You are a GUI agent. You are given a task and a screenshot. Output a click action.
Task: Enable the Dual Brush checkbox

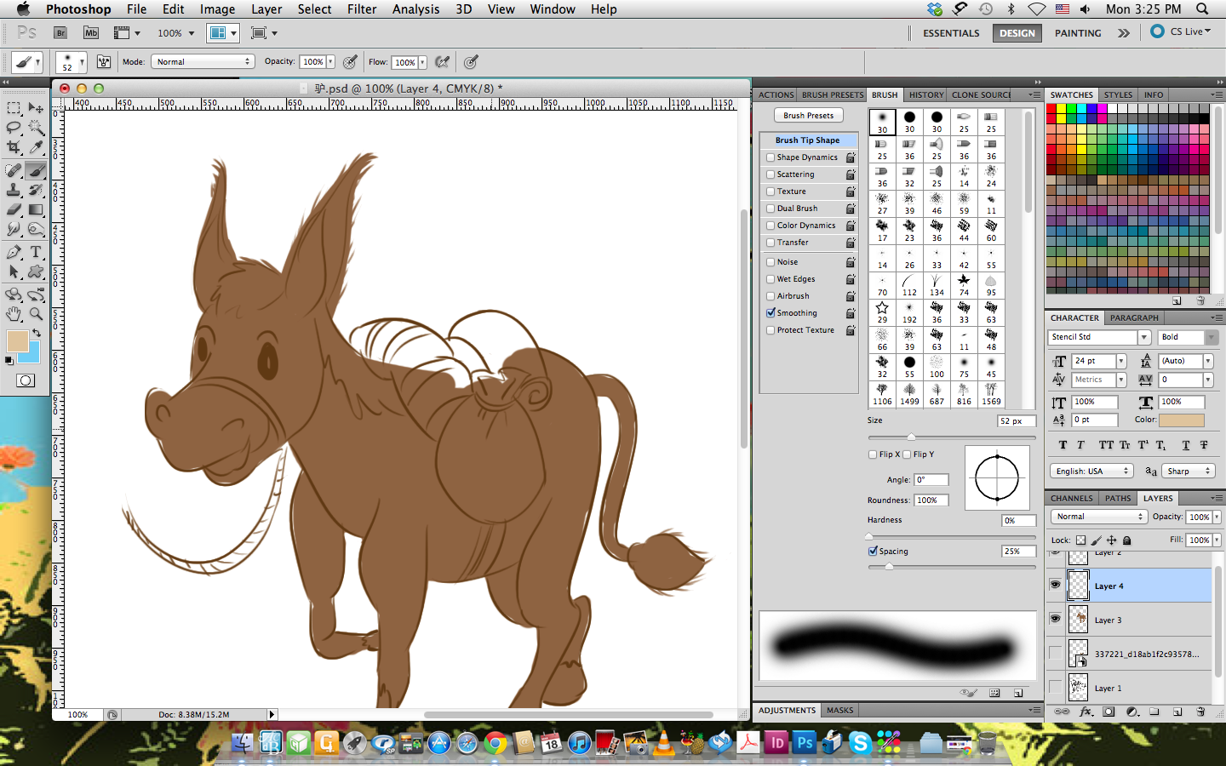pyautogui.click(x=771, y=209)
